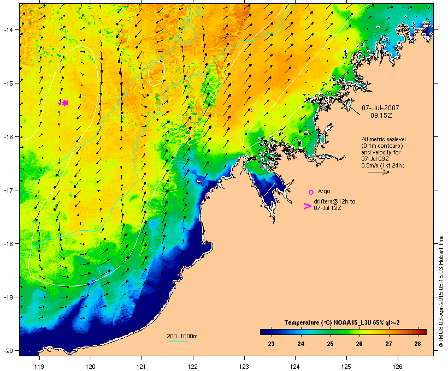The height and width of the screenshot is (371, 448).
Task: Click the small closed white sealevel contour loop
Action: pyautogui.click(x=157, y=73)
